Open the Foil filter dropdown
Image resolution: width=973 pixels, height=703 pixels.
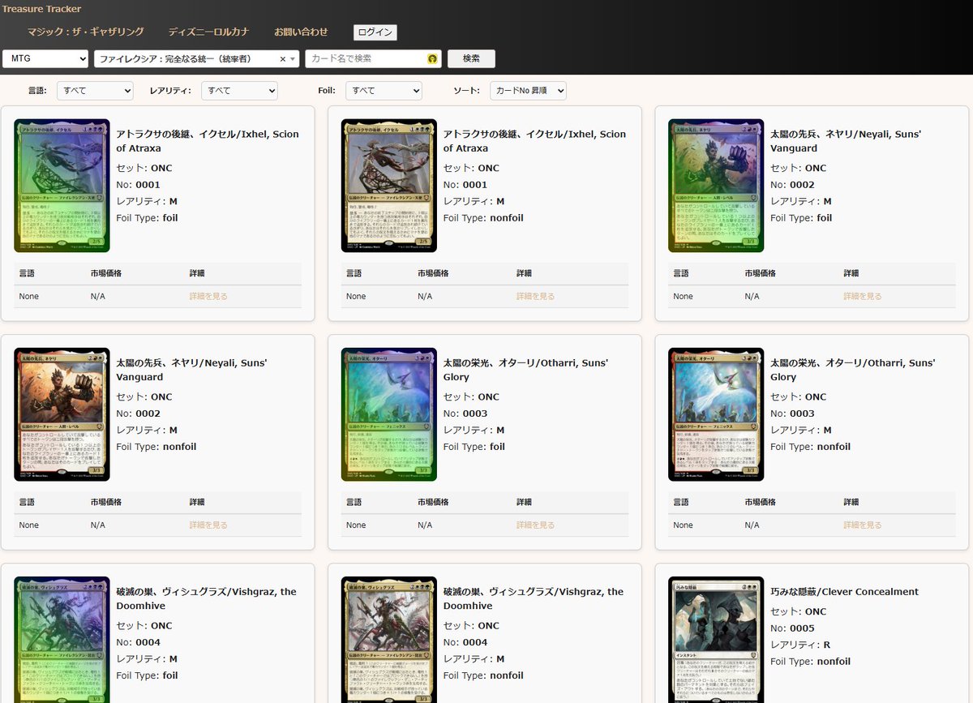click(x=384, y=90)
